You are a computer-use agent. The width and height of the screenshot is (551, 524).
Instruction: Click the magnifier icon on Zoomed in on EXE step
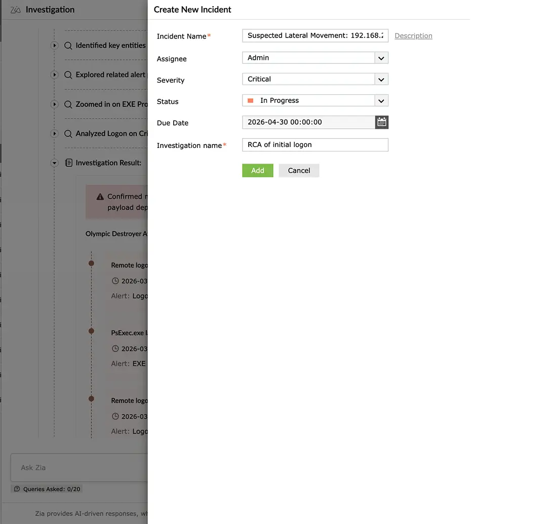(68, 104)
